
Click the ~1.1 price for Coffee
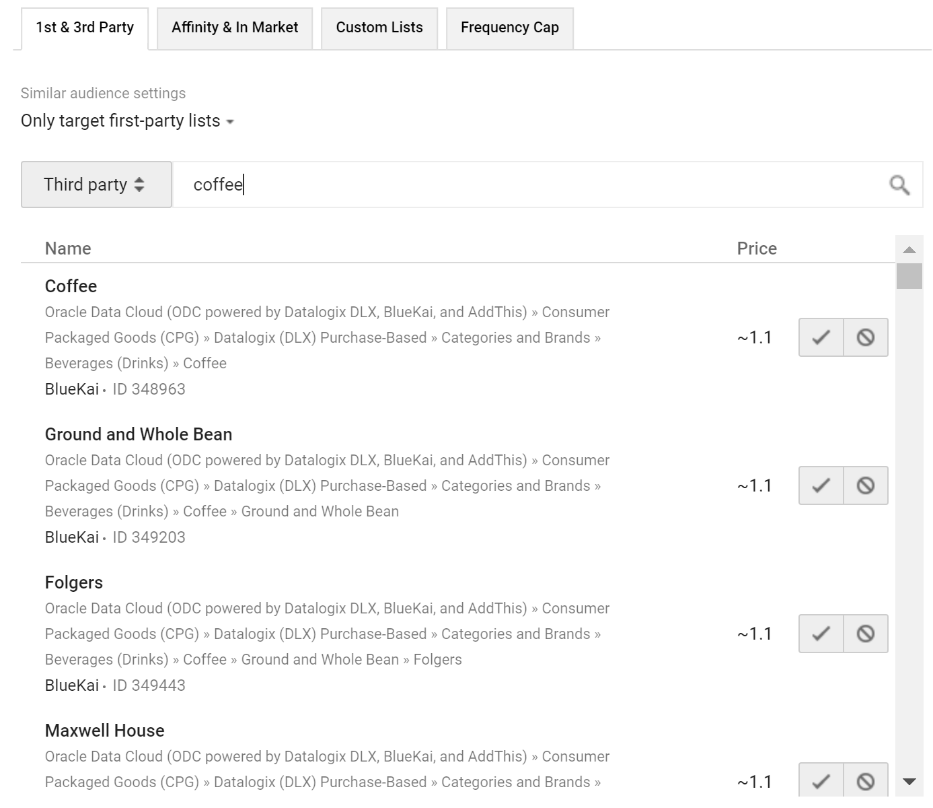coord(755,337)
